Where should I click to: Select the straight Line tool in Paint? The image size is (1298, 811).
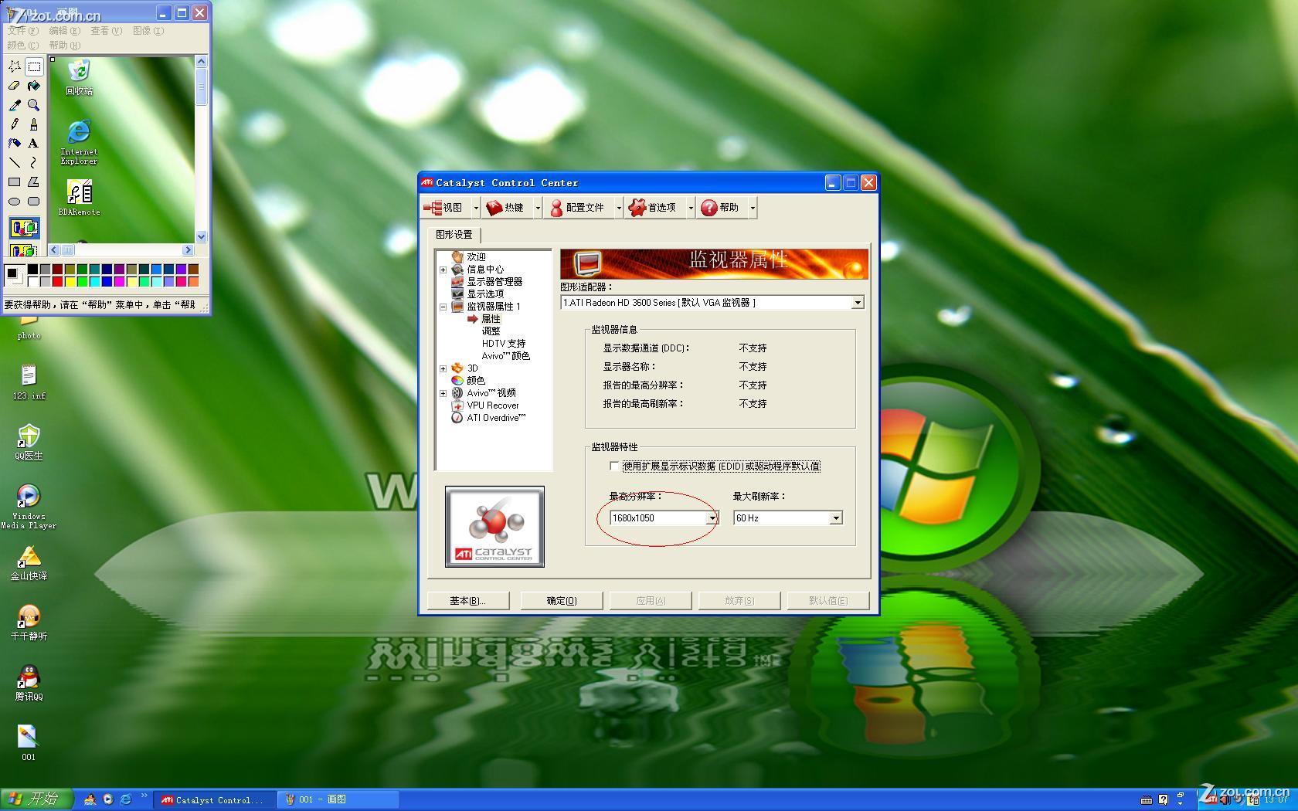[x=15, y=163]
